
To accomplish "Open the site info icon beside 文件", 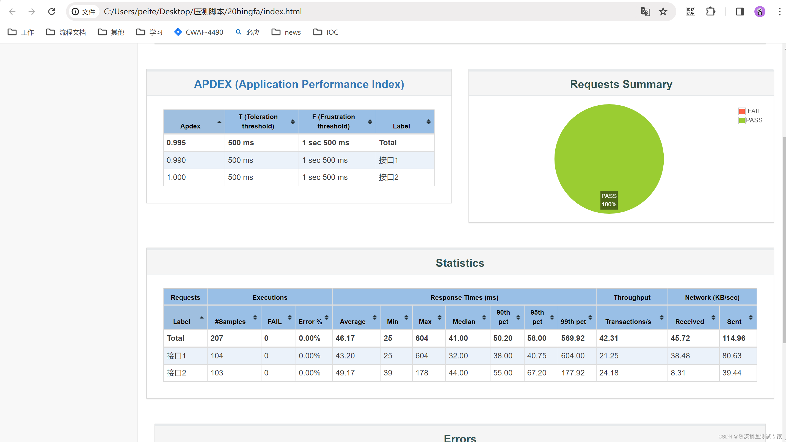I will 75,12.
